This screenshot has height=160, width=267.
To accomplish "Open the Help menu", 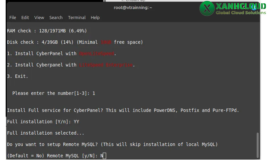I will pyautogui.click(x=95, y=18).
